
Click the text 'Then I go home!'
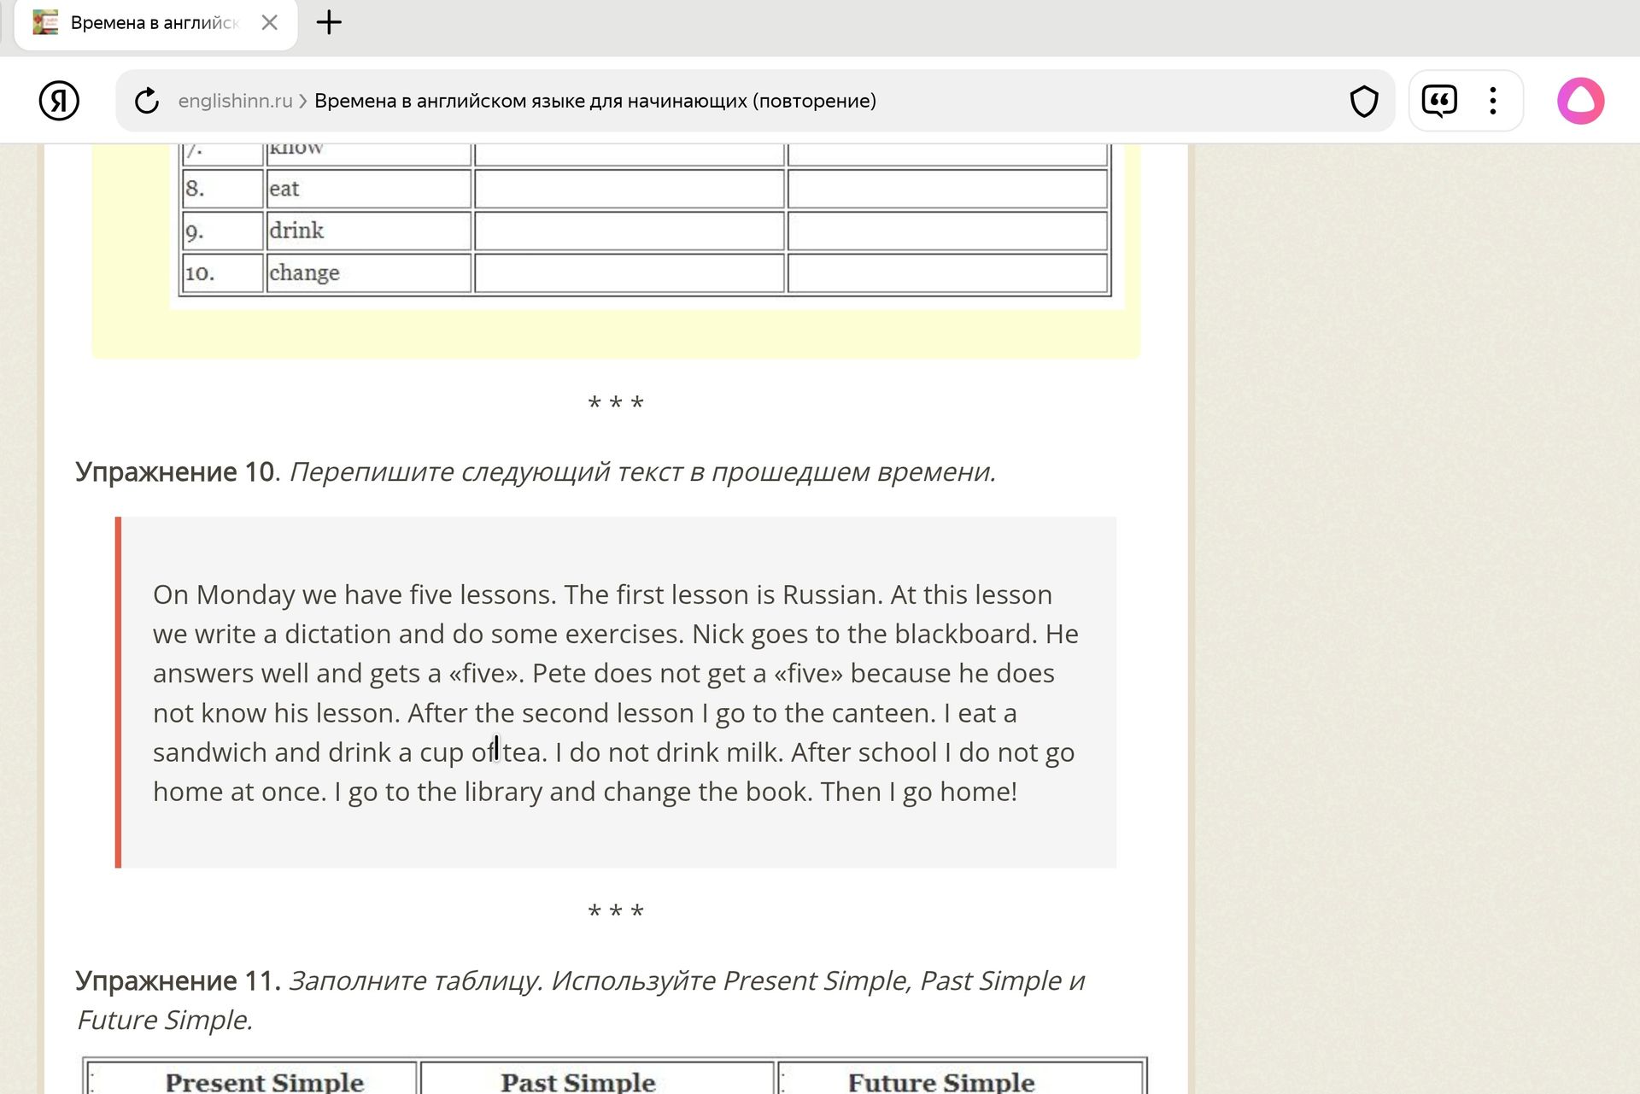tap(919, 792)
